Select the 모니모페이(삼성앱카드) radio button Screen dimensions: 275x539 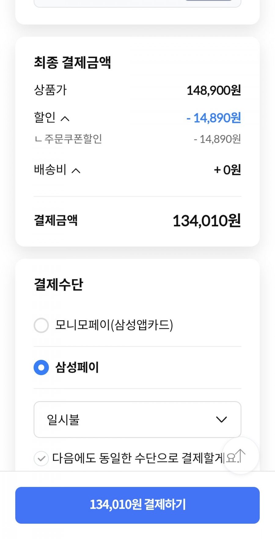[x=41, y=325]
